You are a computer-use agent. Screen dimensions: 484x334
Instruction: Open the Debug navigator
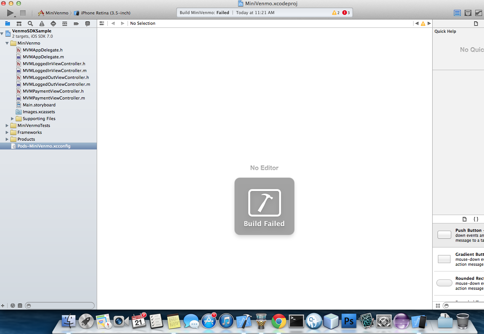(x=65, y=24)
